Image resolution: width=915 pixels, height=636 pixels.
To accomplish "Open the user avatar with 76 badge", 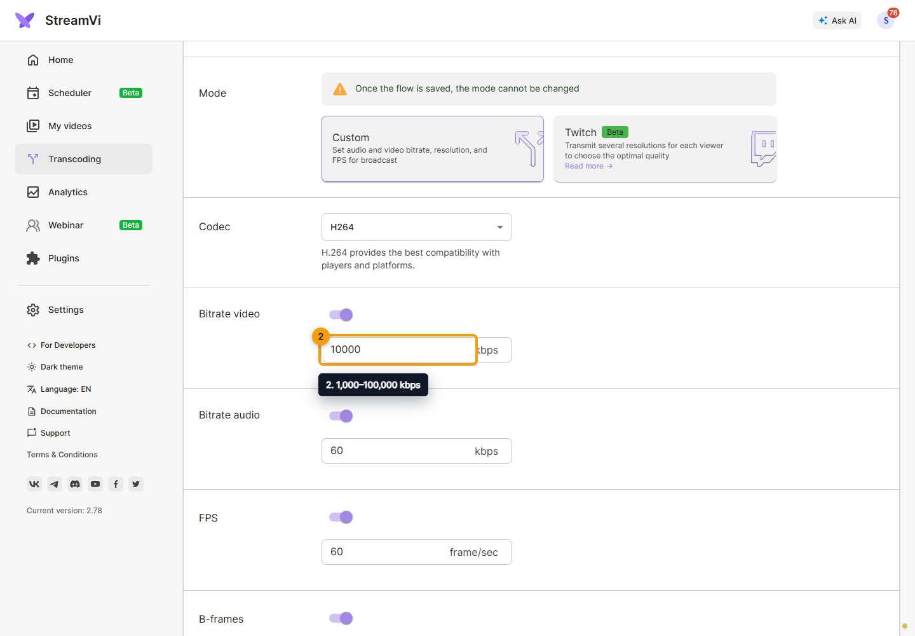I will 886,20.
